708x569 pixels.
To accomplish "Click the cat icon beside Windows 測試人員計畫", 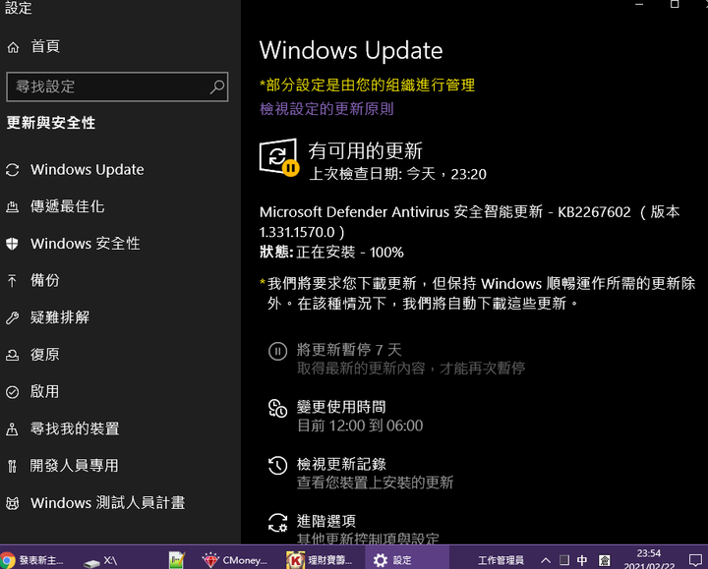I will (x=13, y=503).
